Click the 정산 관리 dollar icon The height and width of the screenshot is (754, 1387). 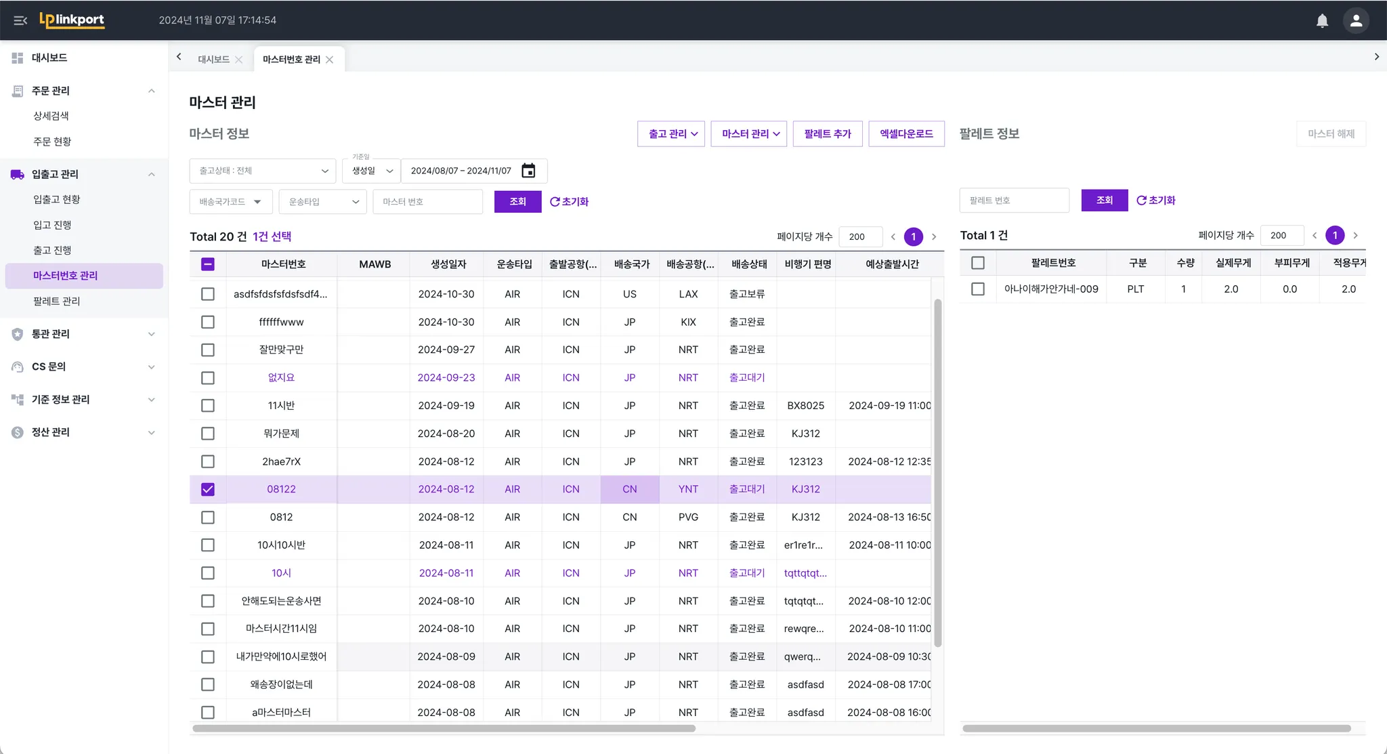[x=18, y=432]
